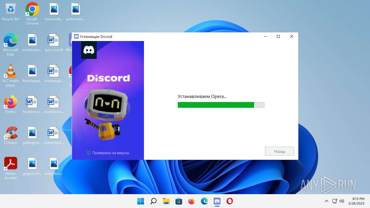Click the Устанавливаем Opera... status text

click(202, 96)
